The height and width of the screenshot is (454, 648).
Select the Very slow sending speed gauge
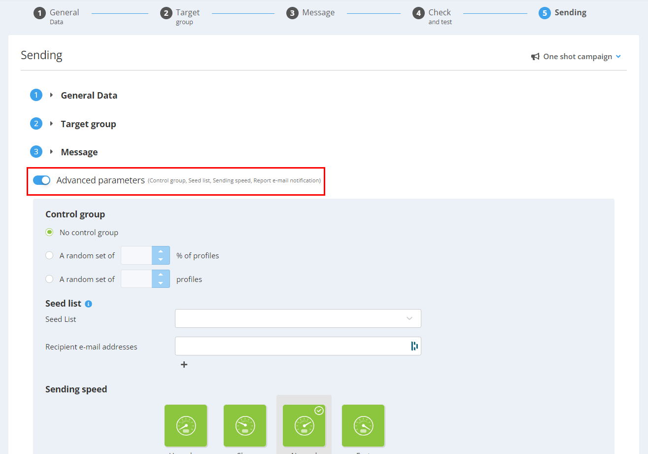pyautogui.click(x=186, y=425)
